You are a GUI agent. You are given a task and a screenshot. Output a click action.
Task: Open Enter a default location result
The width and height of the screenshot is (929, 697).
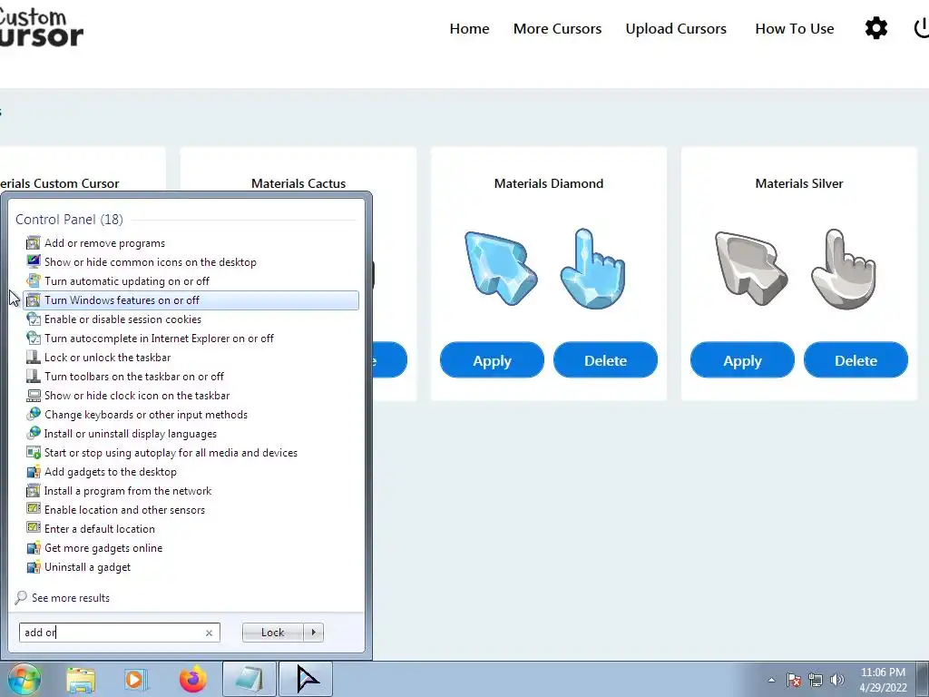click(x=191, y=529)
